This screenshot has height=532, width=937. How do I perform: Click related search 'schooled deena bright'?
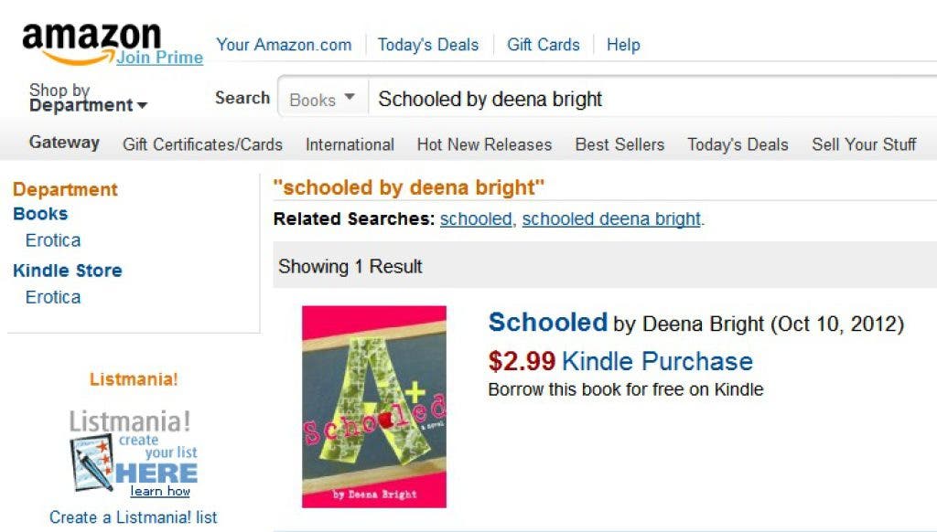(x=611, y=219)
